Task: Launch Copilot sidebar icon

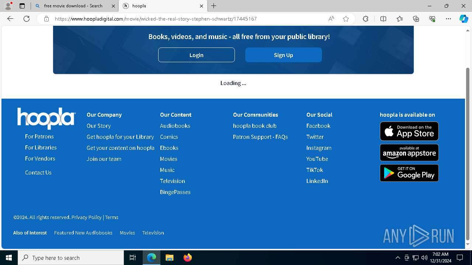Action: (x=464, y=19)
